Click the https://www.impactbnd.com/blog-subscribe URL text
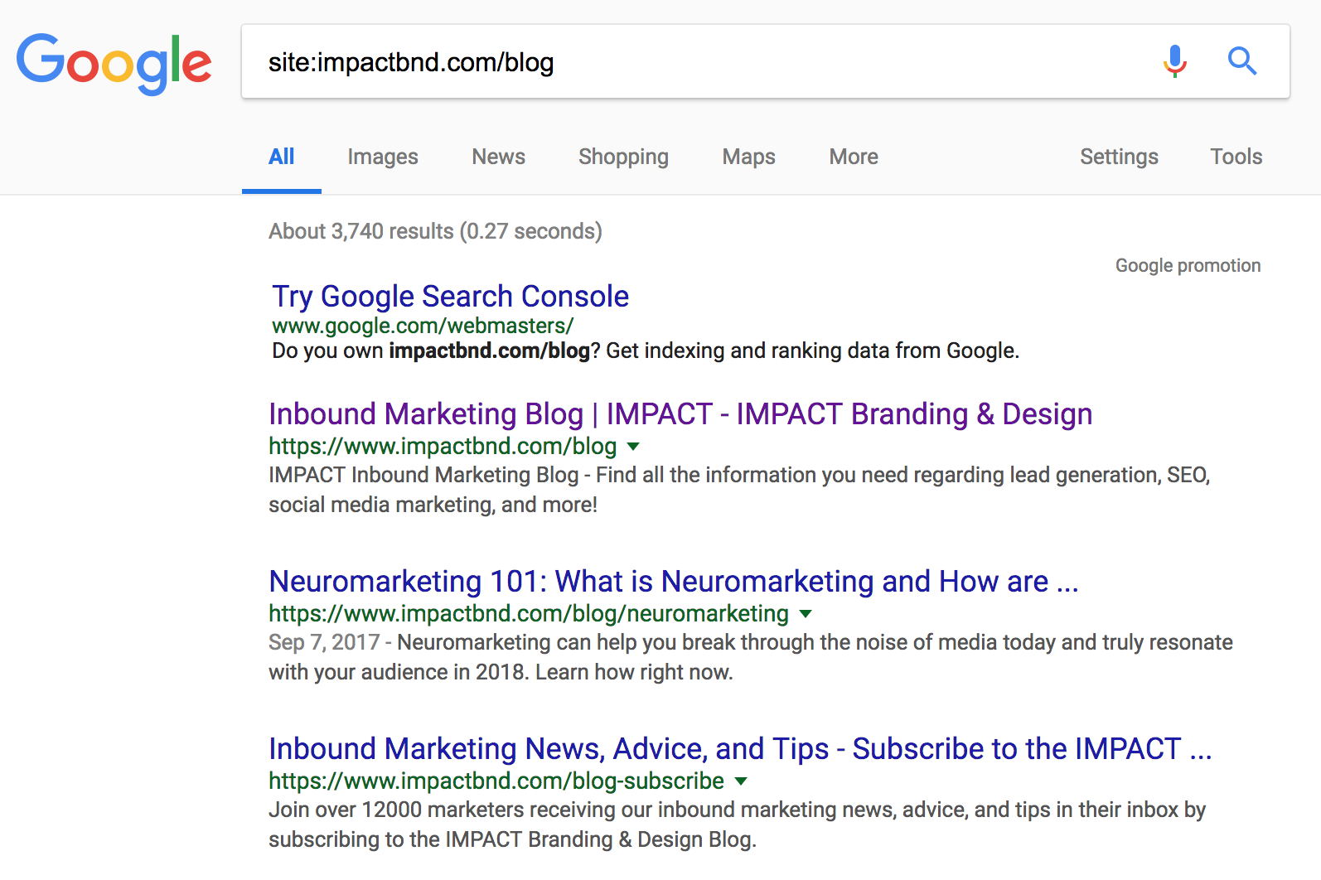The width and height of the screenshot is (1321, 880). click(x=496, y=781)
